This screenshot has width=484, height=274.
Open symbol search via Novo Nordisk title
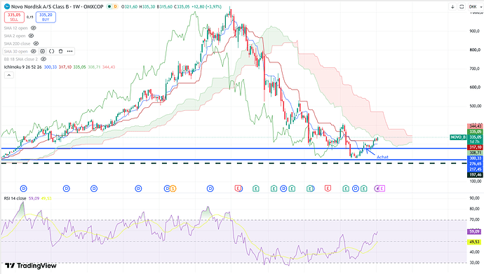[57, 6]
